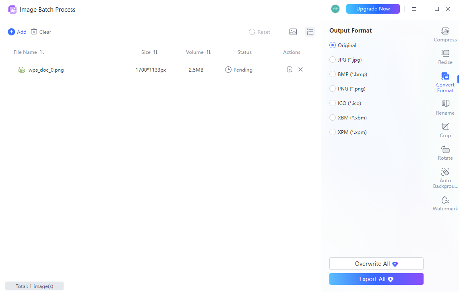Switch to thumbnail view

(x=293, y=32)
